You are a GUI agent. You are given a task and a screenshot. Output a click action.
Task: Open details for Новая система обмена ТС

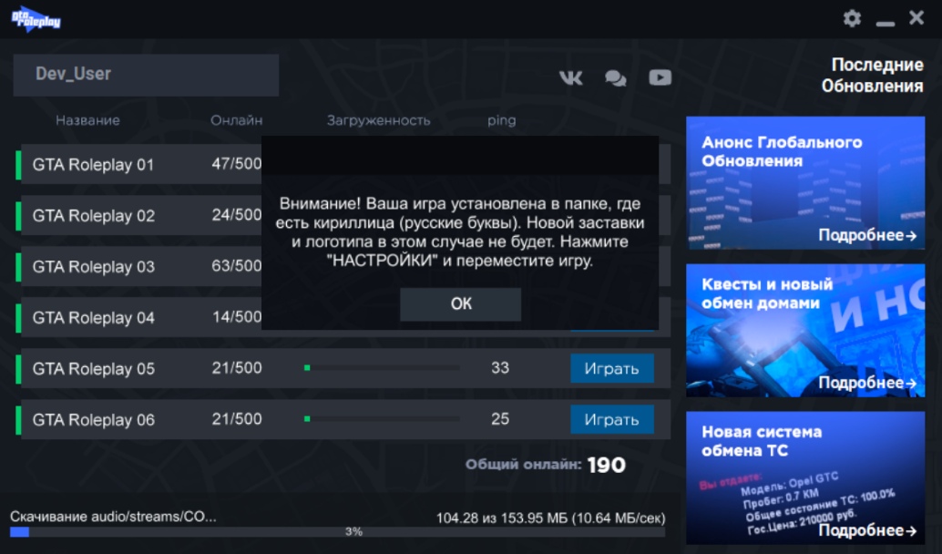pyautogui.click(x=867, y=530)
